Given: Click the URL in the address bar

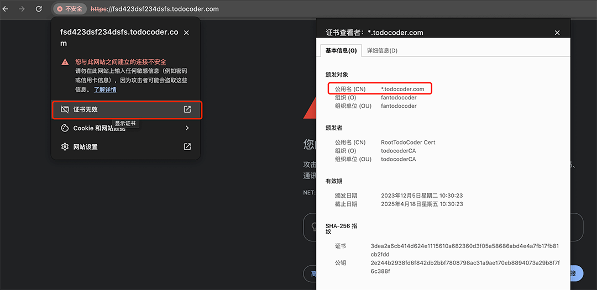Looking at the screenshot, I should [155, 9].
